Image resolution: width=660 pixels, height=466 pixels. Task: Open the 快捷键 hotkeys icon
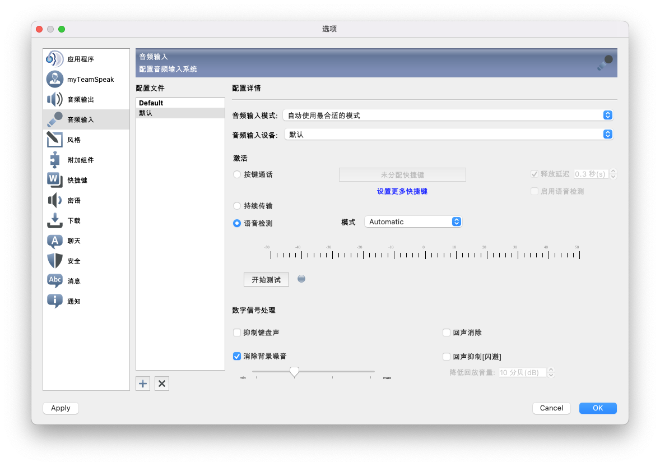pos(54,180)
